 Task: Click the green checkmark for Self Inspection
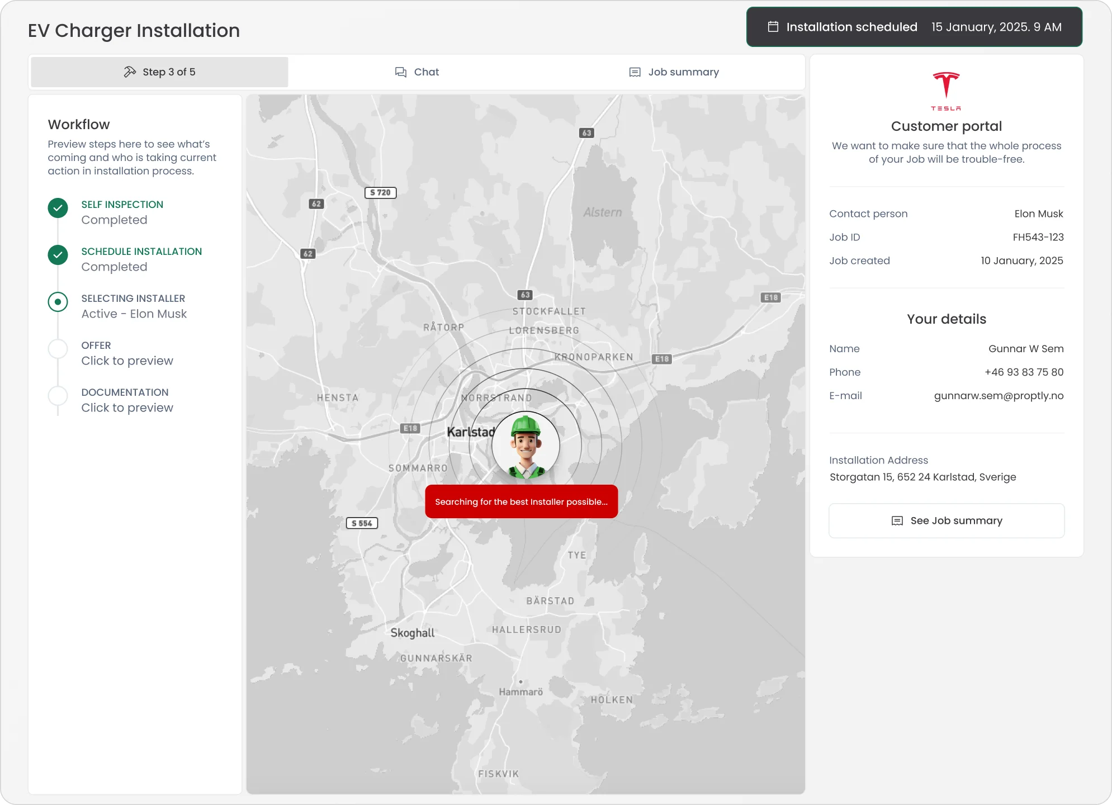(x=58, y=208)
